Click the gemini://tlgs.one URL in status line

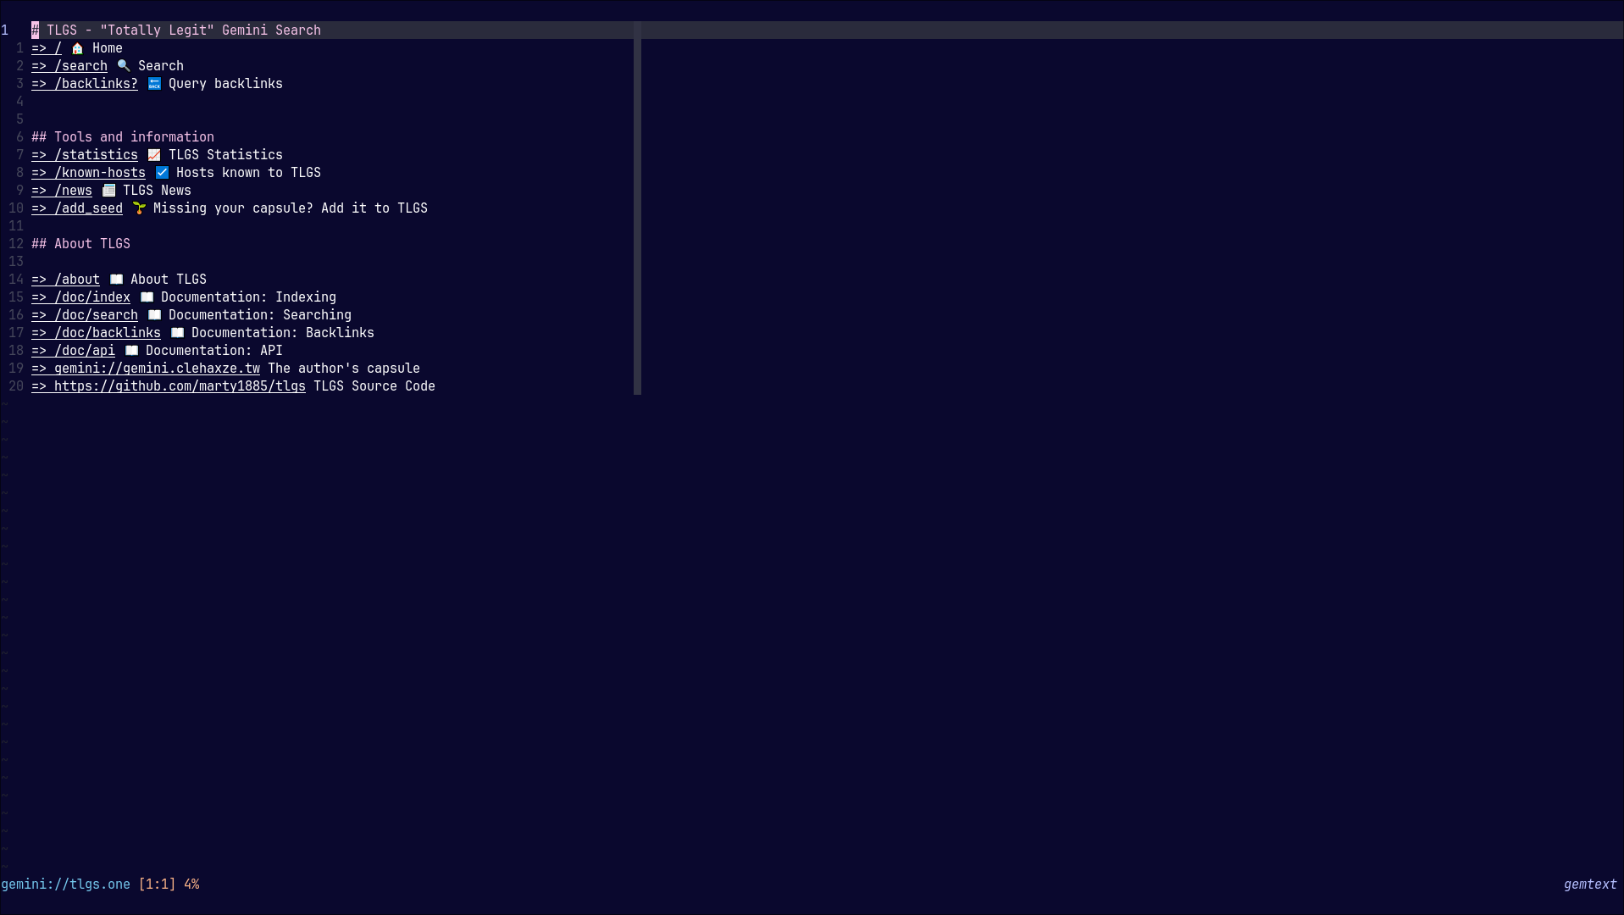click(x=65, y=884)
